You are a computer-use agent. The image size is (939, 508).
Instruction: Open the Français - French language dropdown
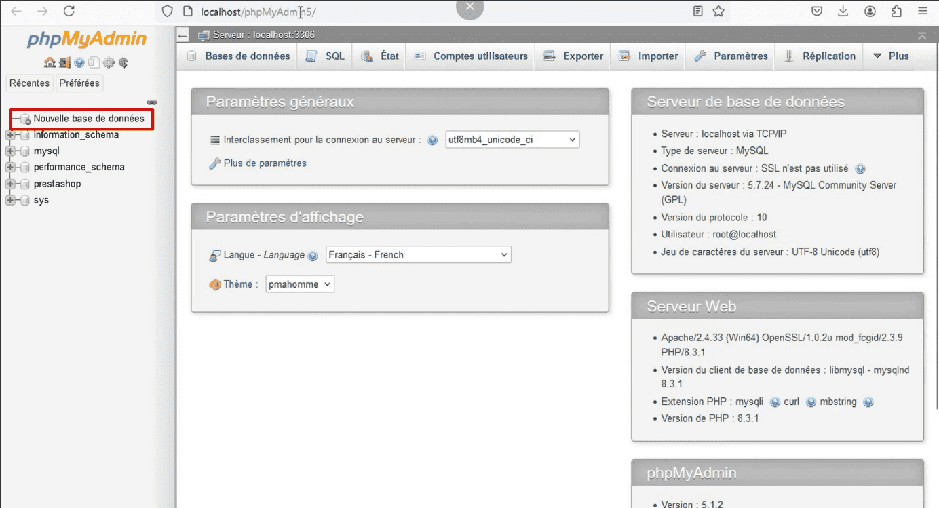pyautogui.click(x=418, y=255)
